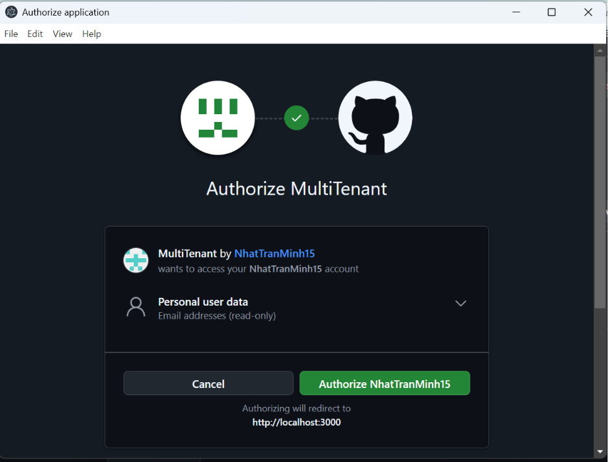This screenshot has height=462, width=608.
Task: Click the vertical scrollbar thumb
Action: [x=600, y=182]
